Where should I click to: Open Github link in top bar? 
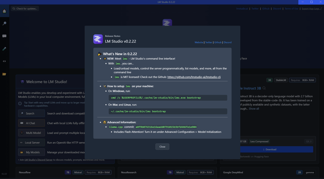pos(266,9)
